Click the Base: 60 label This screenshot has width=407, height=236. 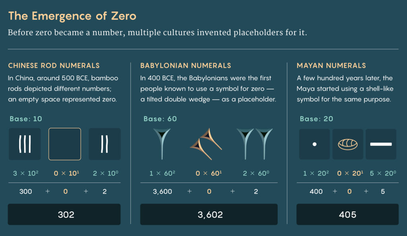(x=160, y=119)
